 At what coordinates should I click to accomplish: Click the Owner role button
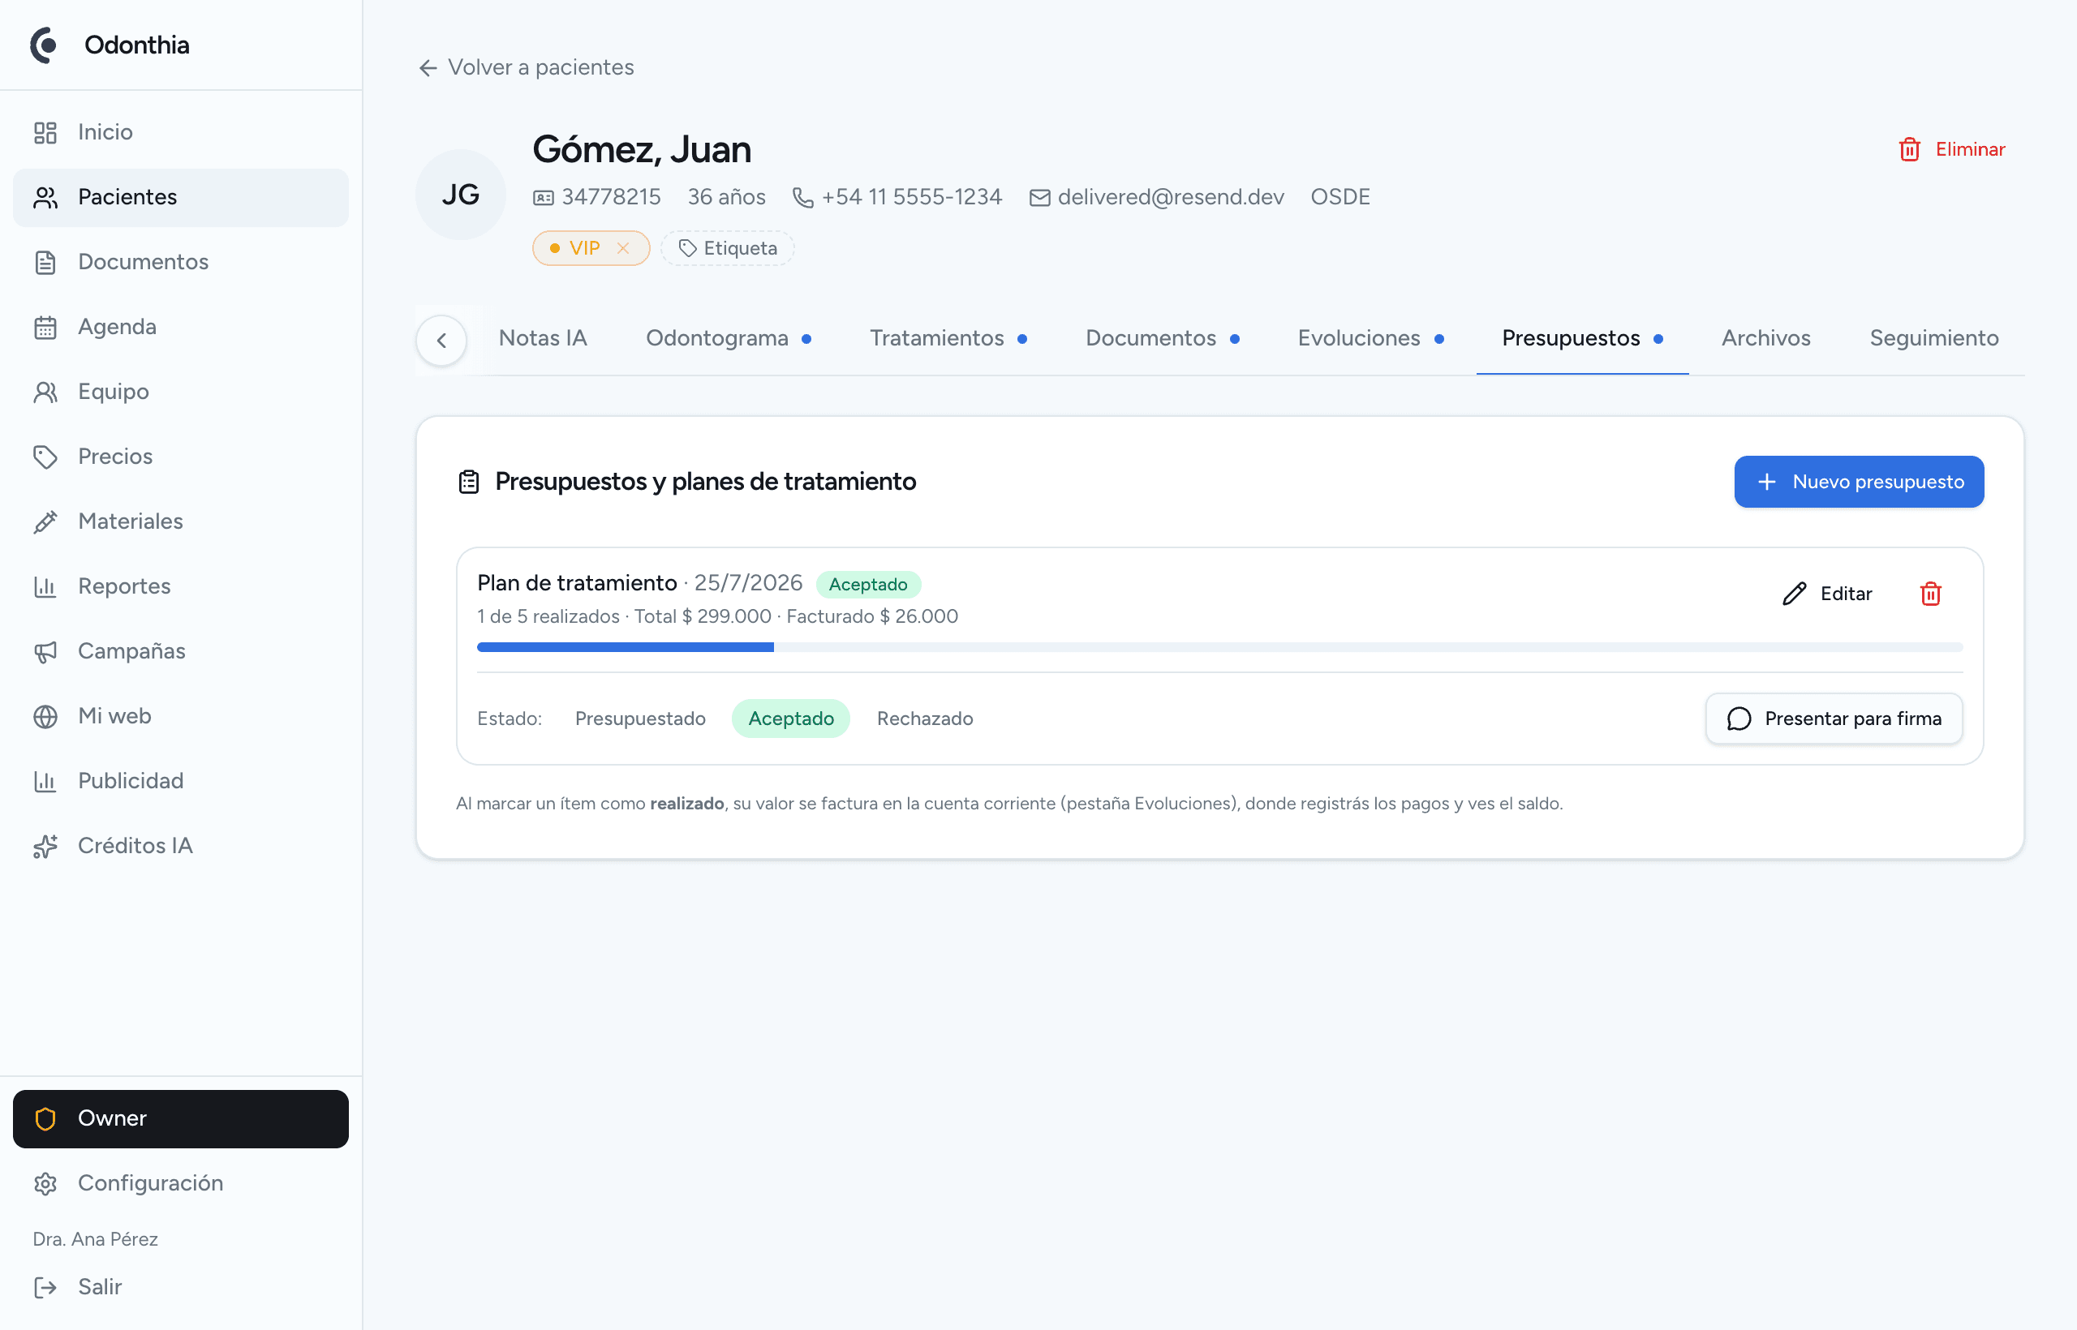tap(181, 1118)
